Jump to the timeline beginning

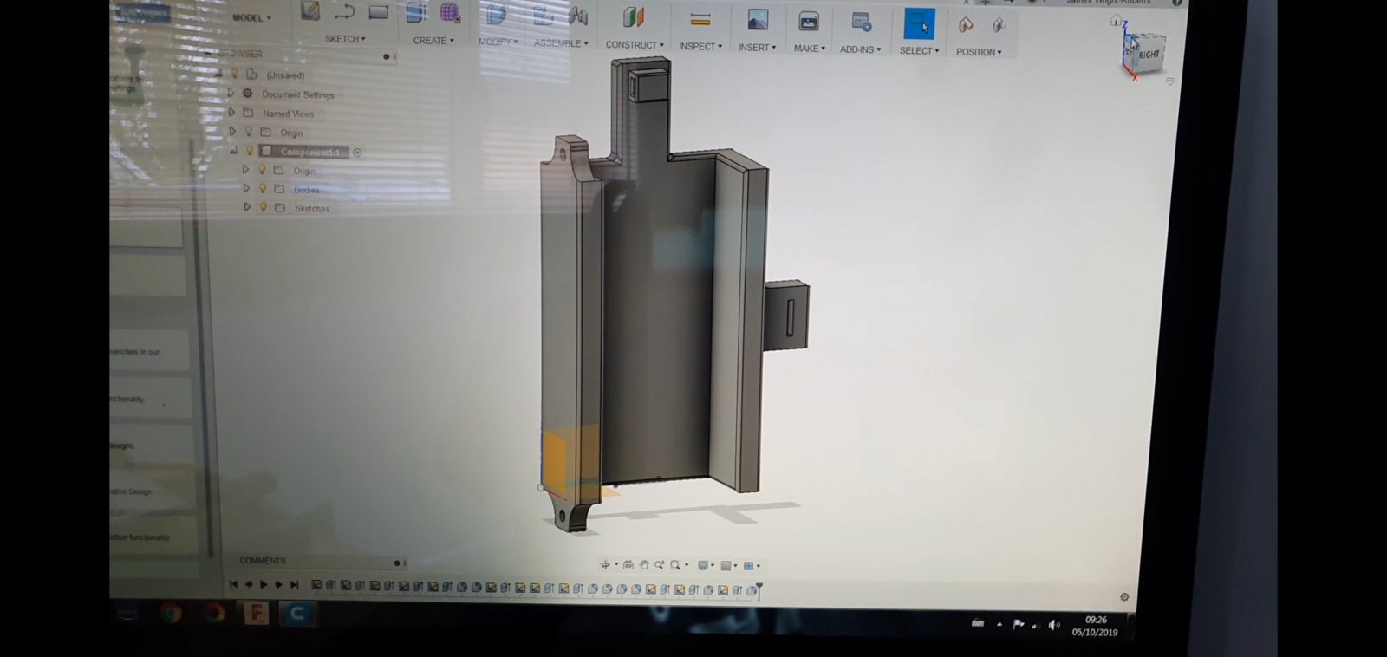coord(233,584)
